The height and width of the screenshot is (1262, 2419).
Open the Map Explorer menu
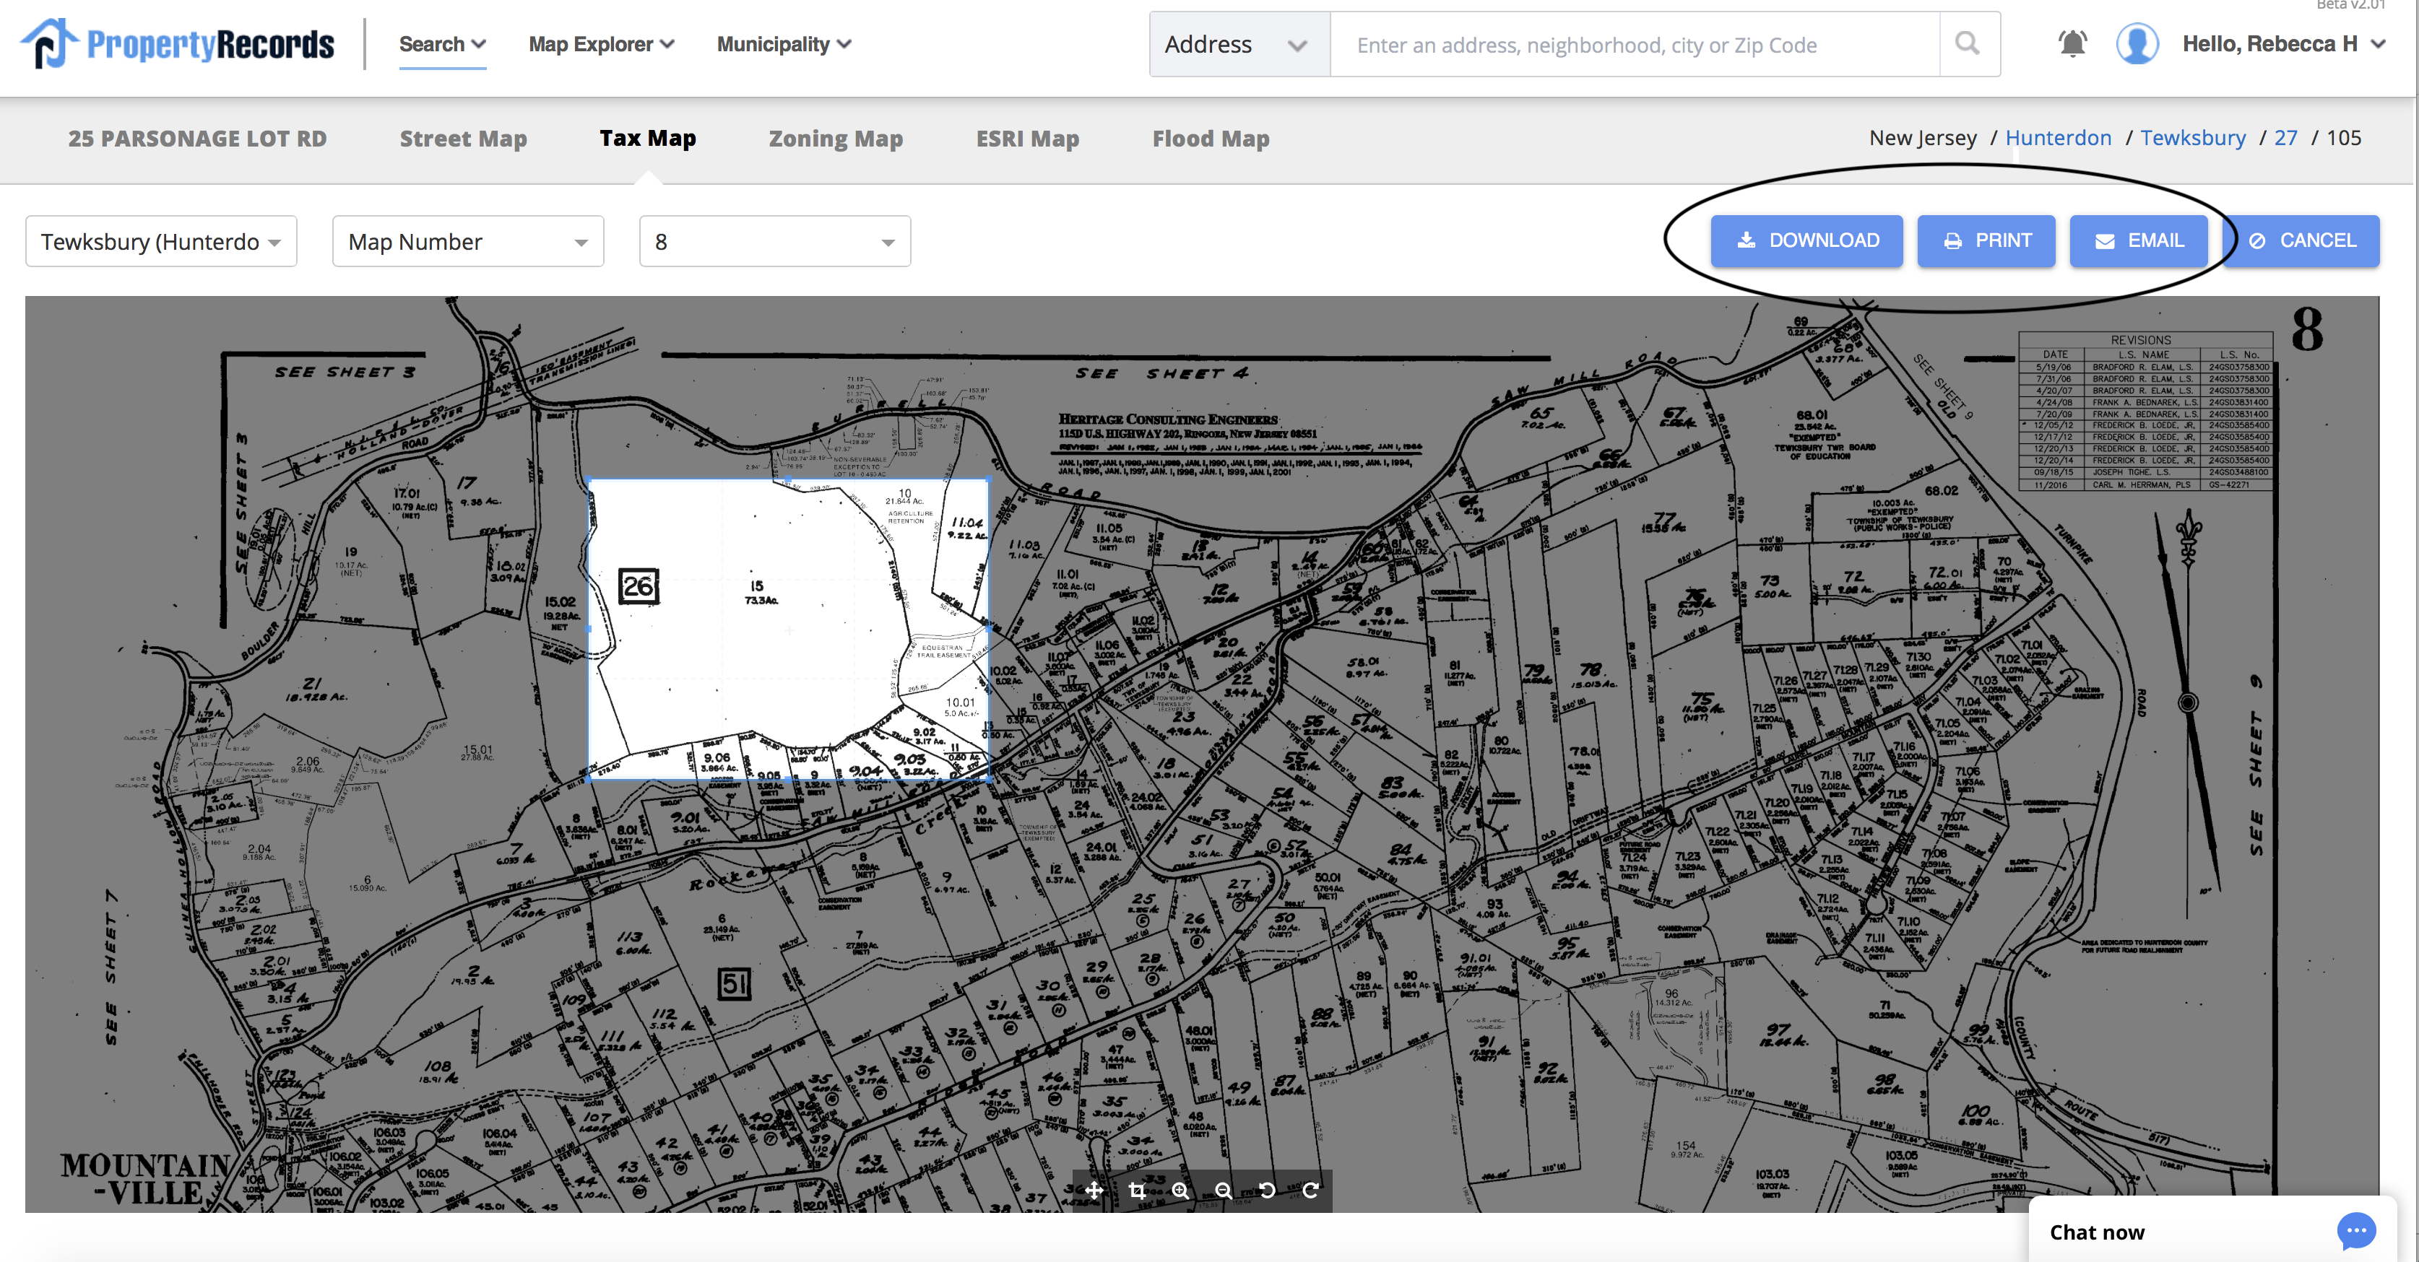tap(601, 44)
